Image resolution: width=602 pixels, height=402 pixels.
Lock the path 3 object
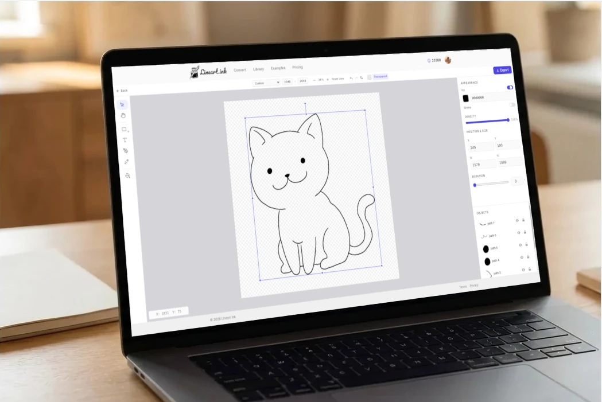point(530,270)
